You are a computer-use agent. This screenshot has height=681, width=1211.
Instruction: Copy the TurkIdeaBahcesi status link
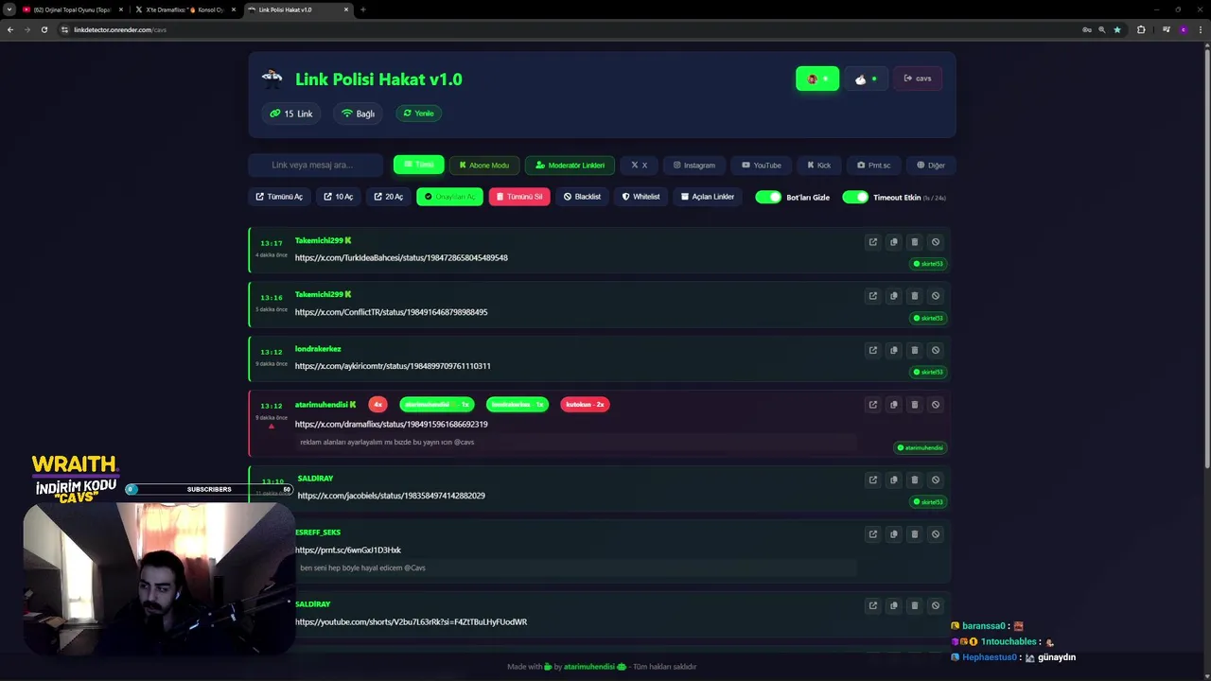click(893, 242)
